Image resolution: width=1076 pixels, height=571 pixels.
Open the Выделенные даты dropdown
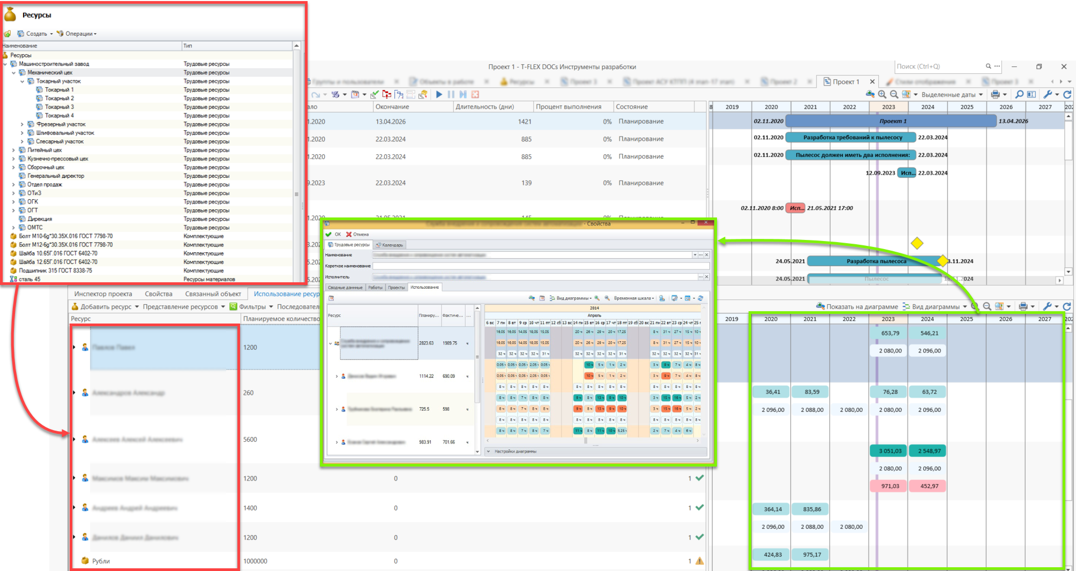(x=952, y=95)
